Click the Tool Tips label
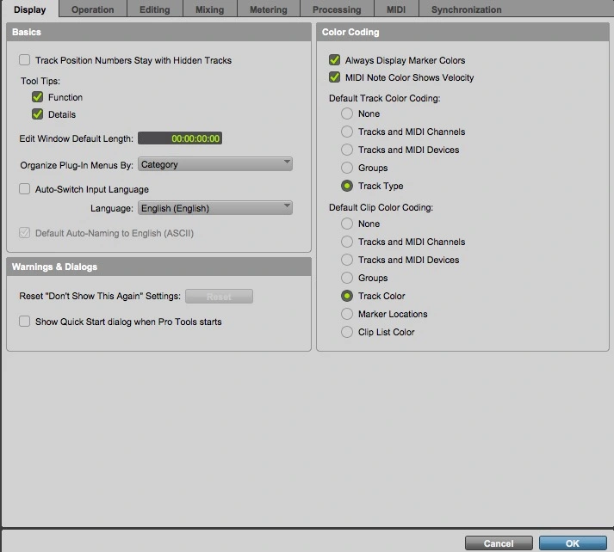 [40, 81]
